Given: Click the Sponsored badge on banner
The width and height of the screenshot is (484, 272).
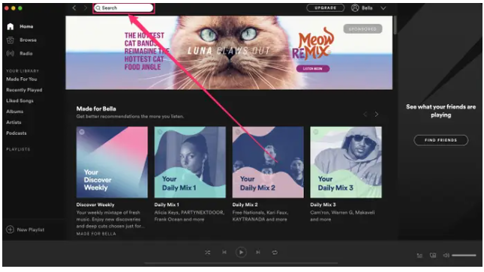Looking at the screenshot, I should pos(362,29).
